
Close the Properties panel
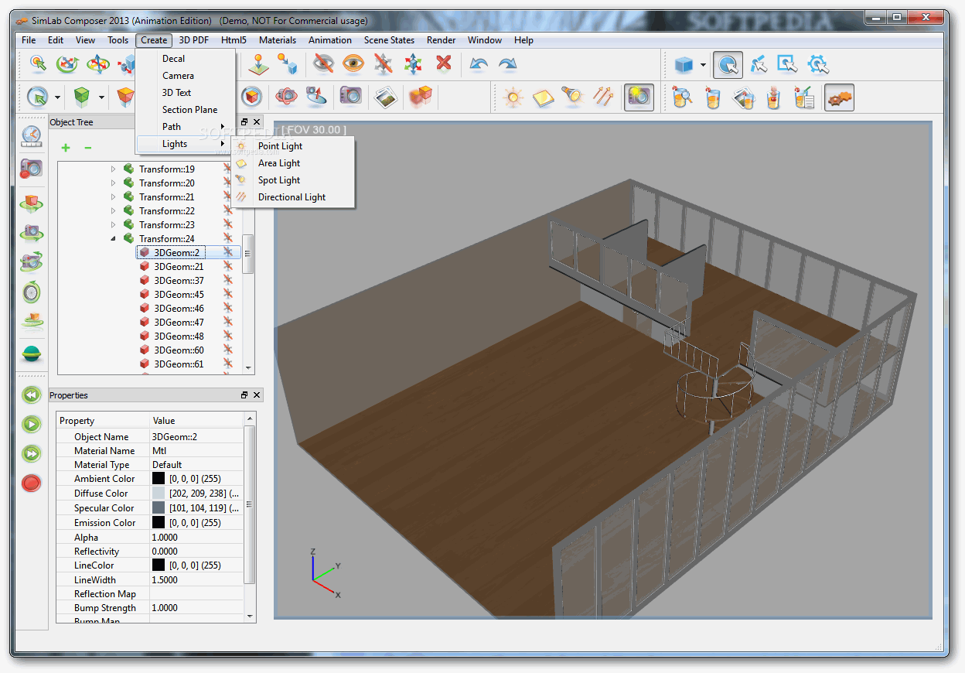(257, 395)
